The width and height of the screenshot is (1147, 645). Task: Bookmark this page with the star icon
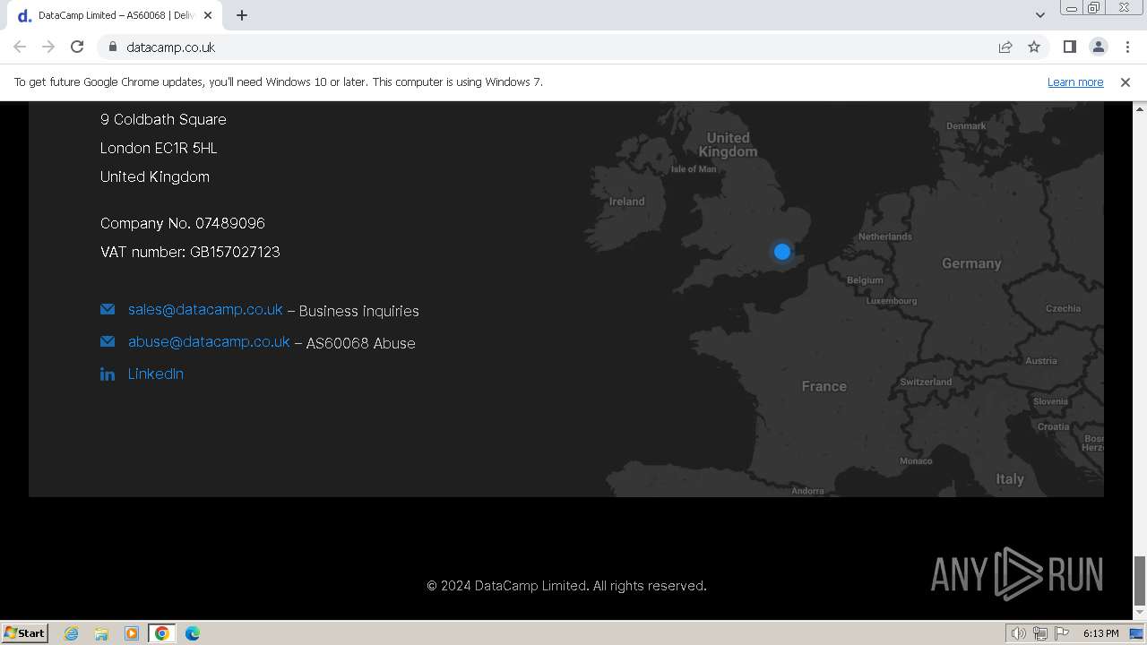click(x=1034, y=47)
